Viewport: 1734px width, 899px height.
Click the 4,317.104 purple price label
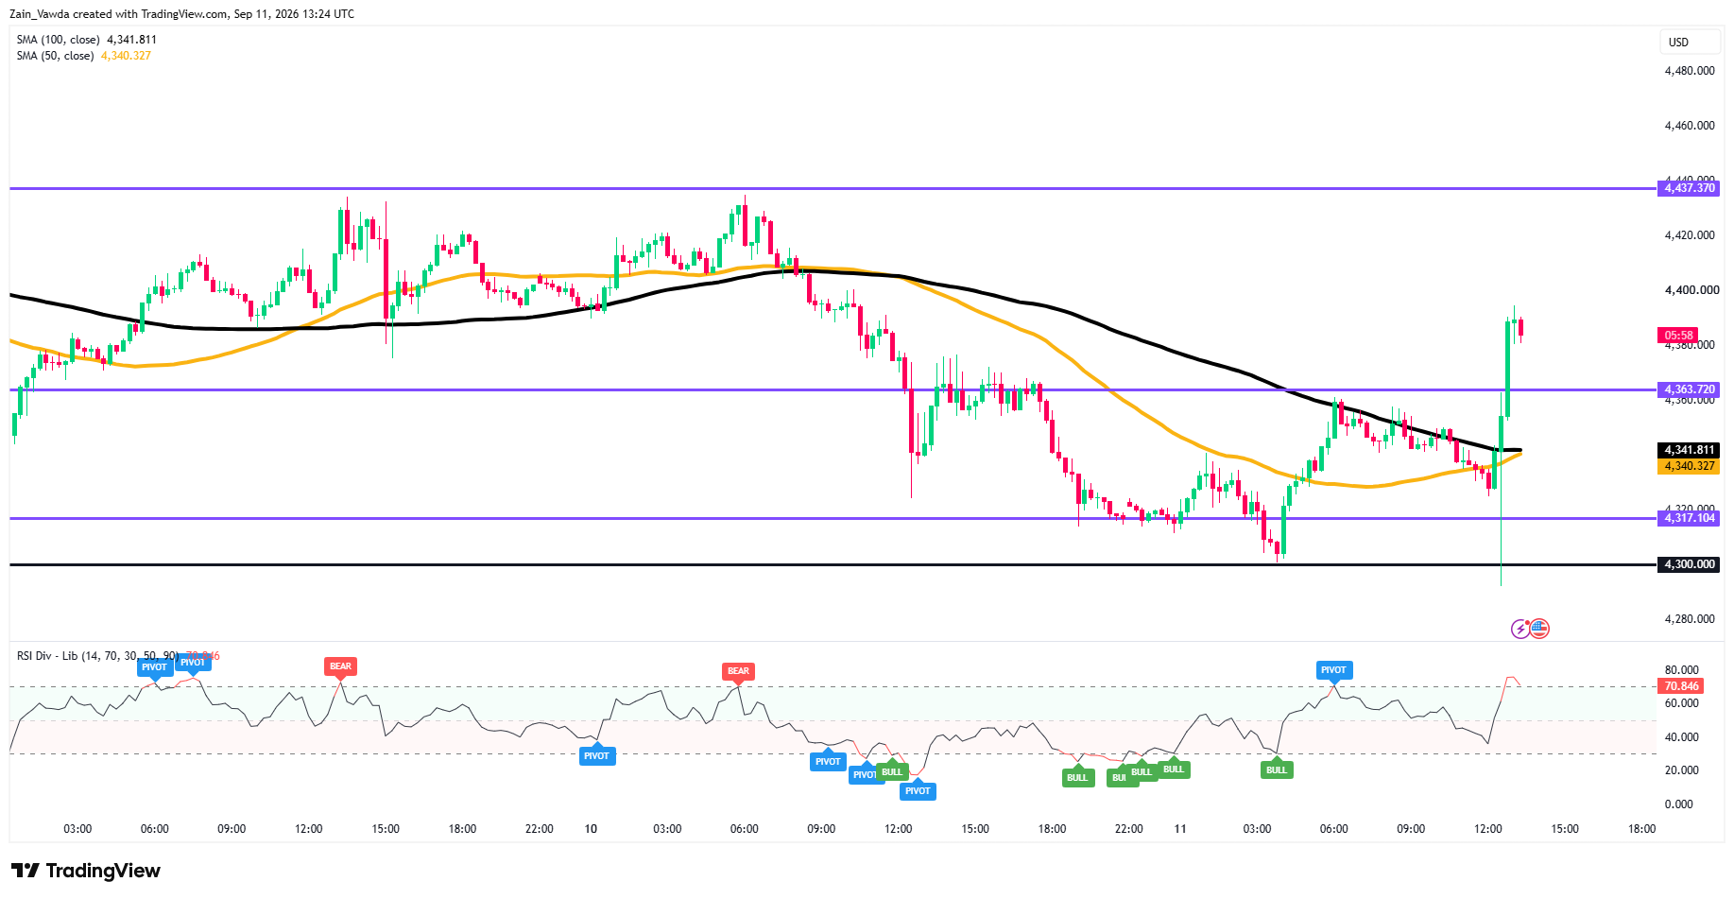point(1690,518)
